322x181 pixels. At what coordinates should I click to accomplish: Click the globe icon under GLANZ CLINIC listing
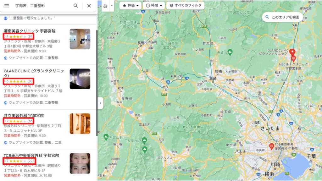point(6,103)
